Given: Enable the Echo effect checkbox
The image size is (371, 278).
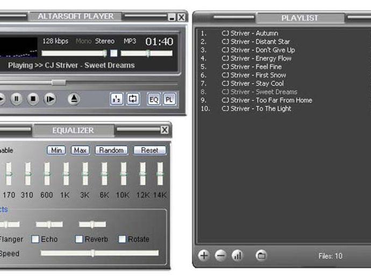Looking at the screenshot, I should (35, 239).
